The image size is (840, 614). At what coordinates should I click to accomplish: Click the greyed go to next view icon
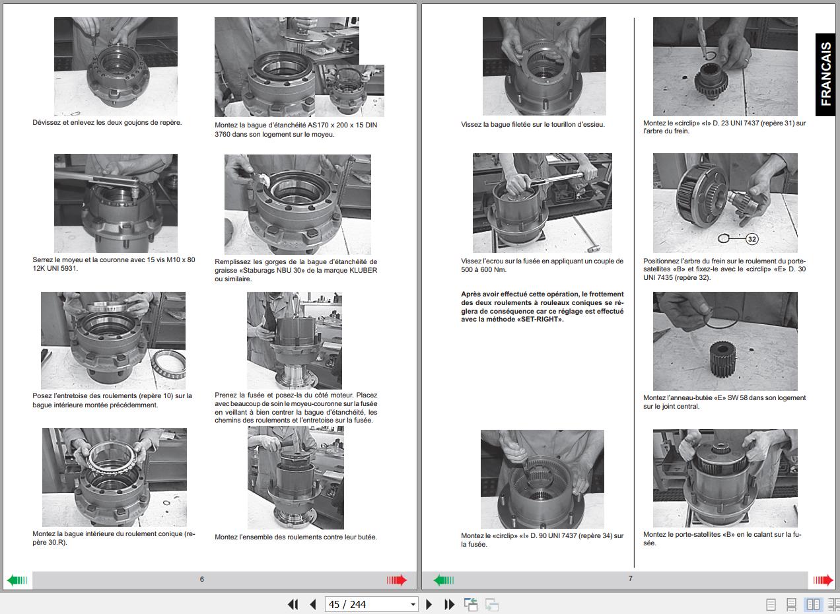coord(491,604)
